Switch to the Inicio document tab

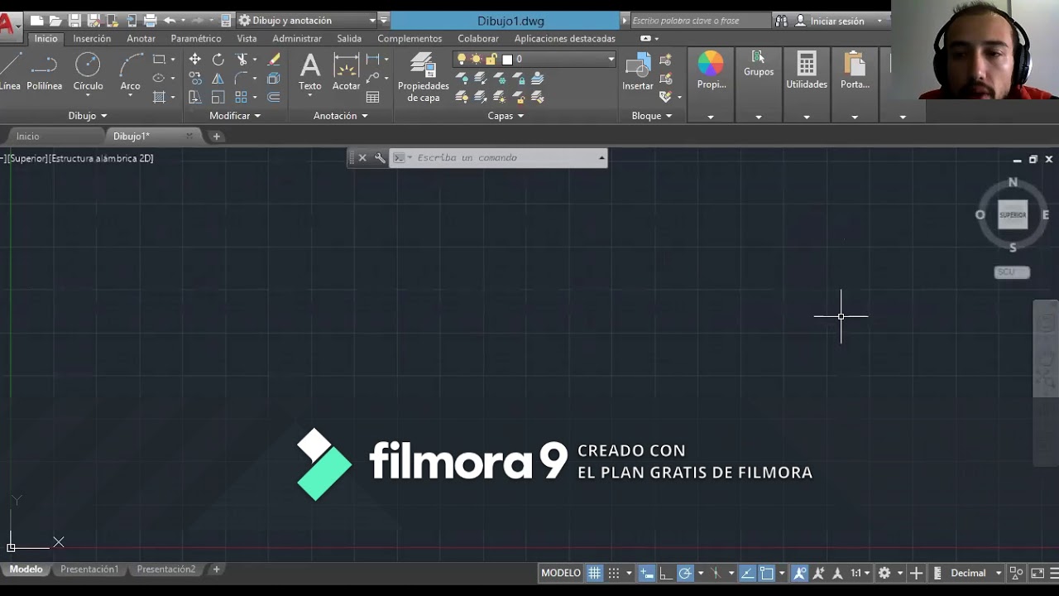(x=27, y=137)
